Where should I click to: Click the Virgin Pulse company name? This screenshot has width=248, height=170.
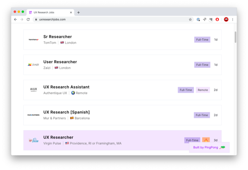[52, 143]
